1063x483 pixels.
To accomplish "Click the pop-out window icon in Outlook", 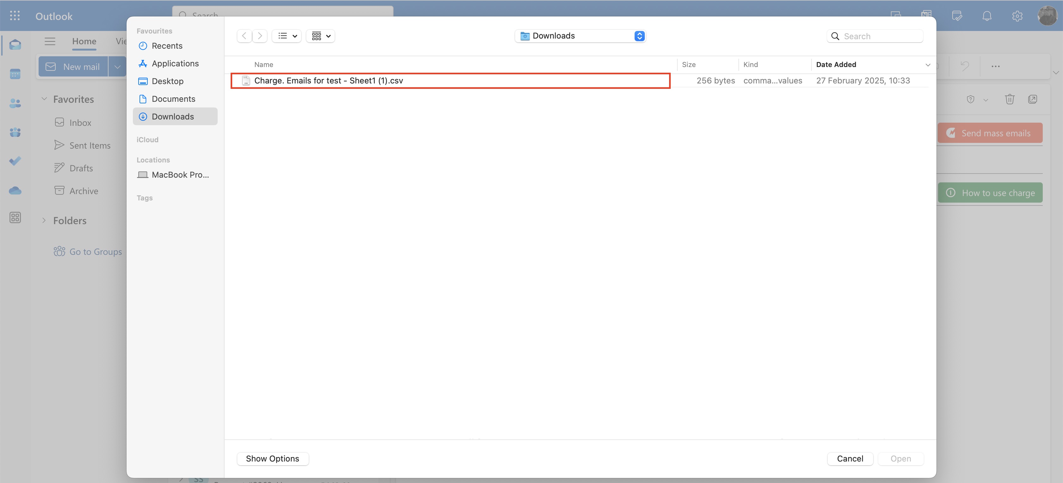I will [1032, 99].
